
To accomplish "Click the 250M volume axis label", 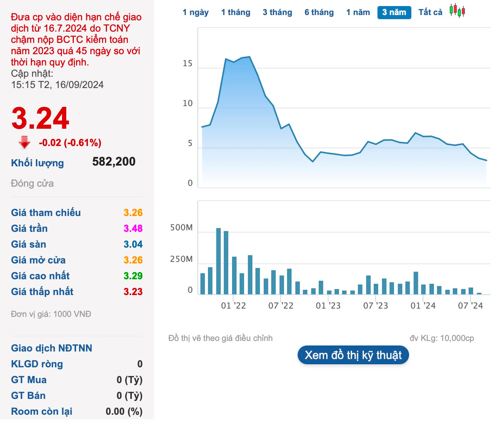I will click(x=181, y=259).
